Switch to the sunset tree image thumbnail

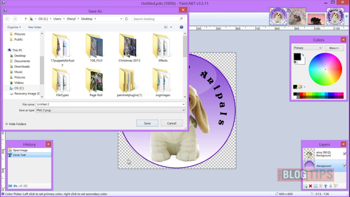click(316, 19)
